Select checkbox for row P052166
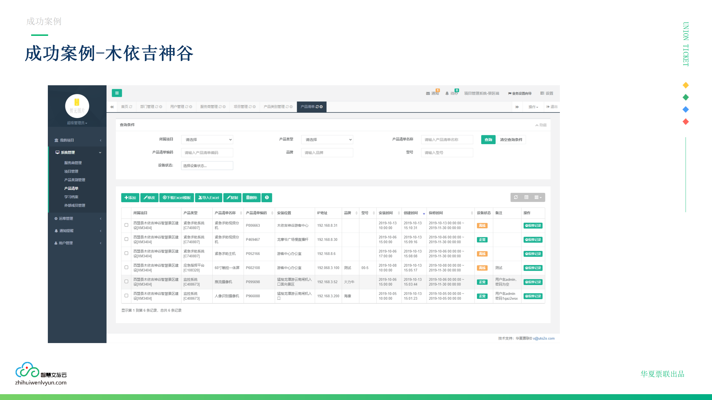The image size is (712, 400). point(126,253)
